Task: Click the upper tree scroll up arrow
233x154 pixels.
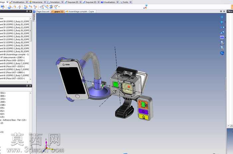Action: [31, 19]
